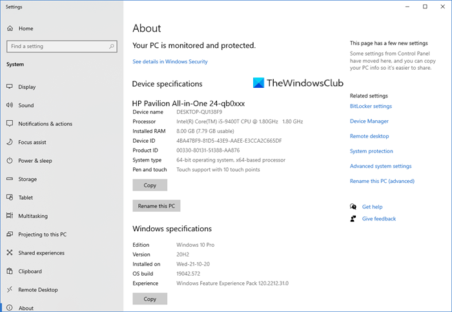Click the Clipboard icon
Image resolution: width=452 pixels, height=312 pixels.
point(10,271)
